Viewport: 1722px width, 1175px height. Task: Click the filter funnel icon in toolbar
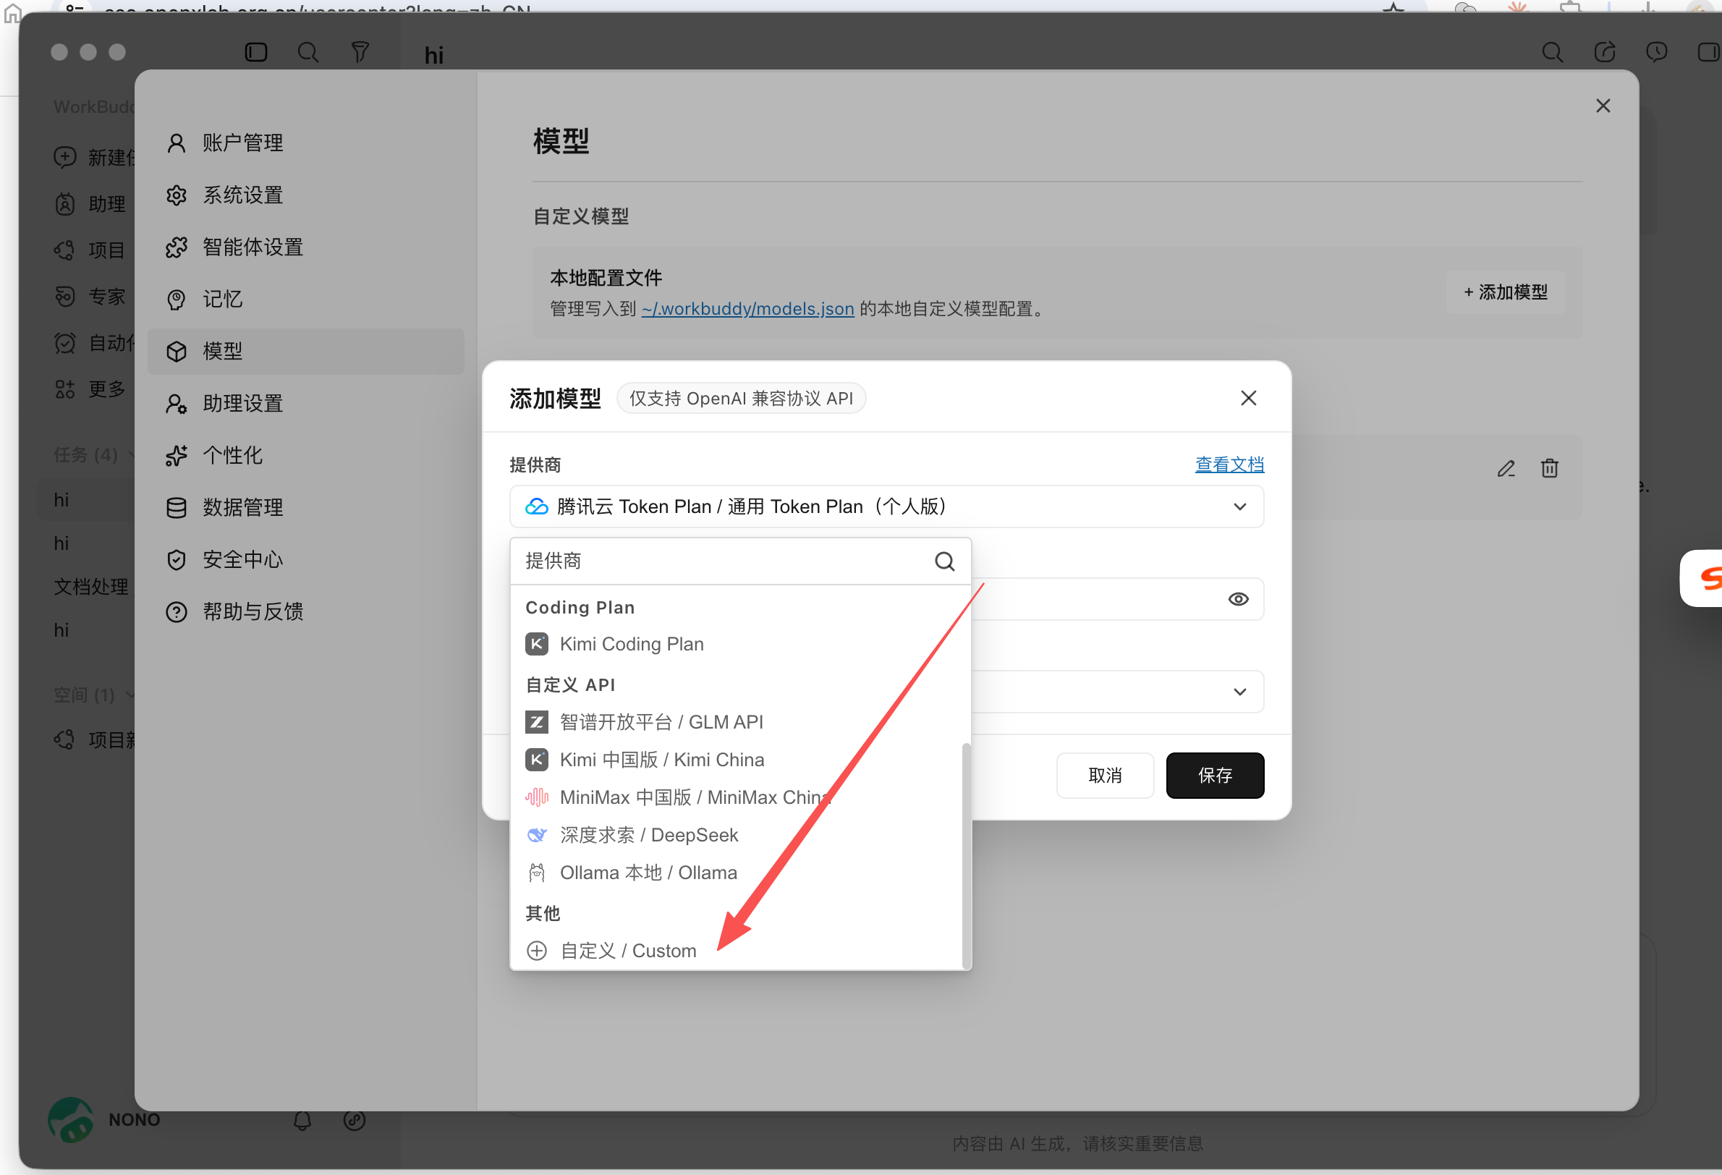[x=360, y=52]
